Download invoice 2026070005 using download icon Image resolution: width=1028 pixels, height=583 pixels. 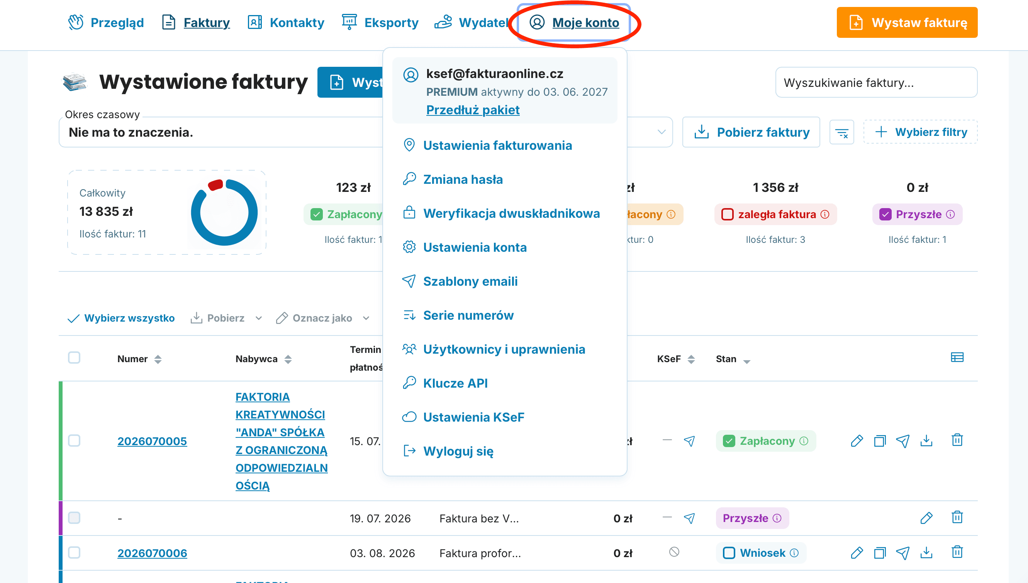(x=926, y=441)
